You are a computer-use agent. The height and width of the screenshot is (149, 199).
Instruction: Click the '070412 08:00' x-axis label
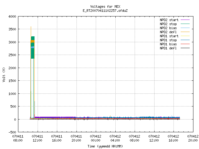pos(134,138)
